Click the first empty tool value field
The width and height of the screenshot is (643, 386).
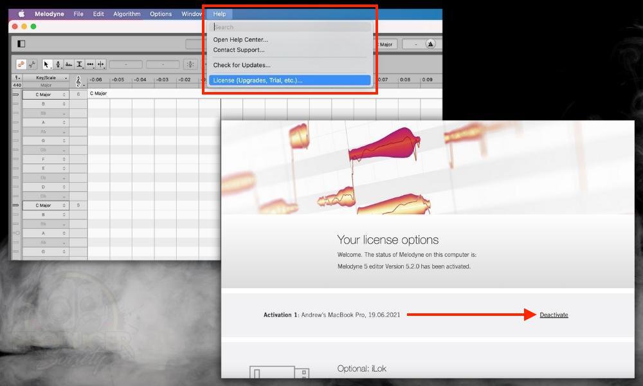pos(126,64)
